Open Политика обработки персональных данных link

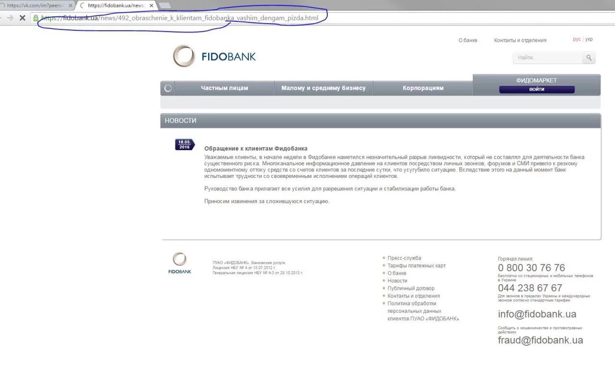[x=423, y=311]
